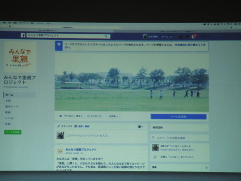The image size is (241, 181).
Task: Click the photo icon beside 写真・動画
Action: (76, 126)
